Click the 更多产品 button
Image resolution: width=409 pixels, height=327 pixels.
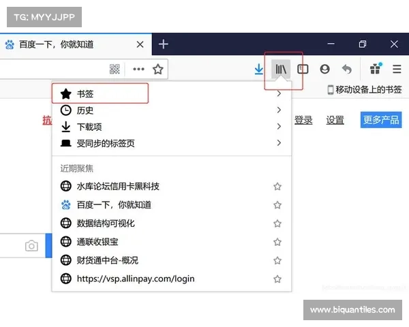click(x=381, y=120)
